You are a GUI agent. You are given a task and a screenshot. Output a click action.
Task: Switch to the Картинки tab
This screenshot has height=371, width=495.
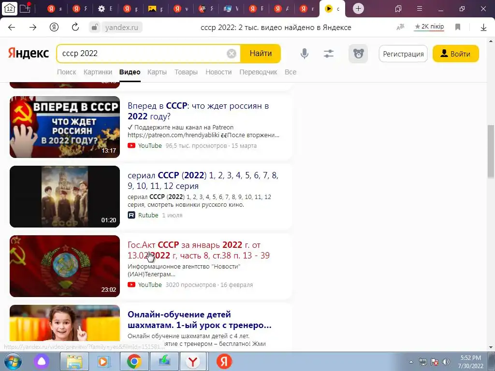tap(98, 72)
